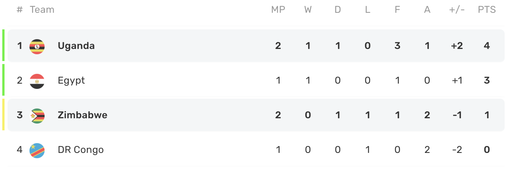This screenshot has height=171, width=519.
Task: Open the Uganda team page
Action: click(76, 46)
